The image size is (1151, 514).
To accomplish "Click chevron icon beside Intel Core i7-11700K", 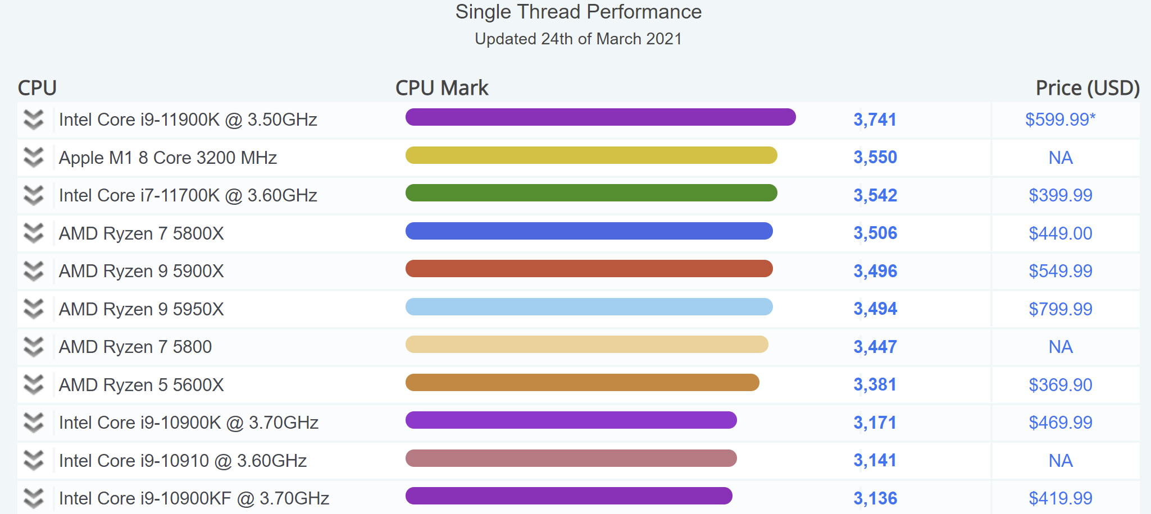I will (x=34, y=195).
